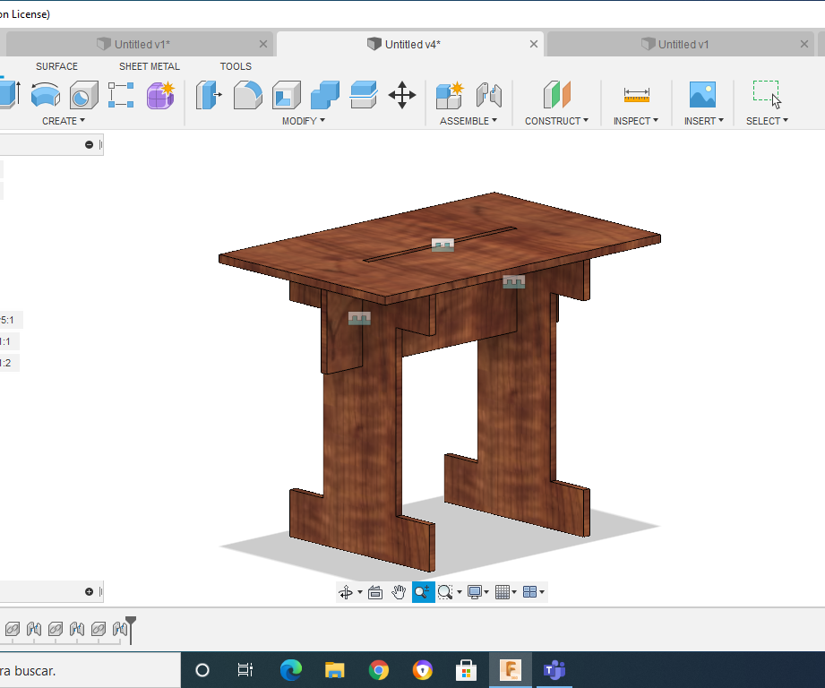Click the joint glyph on the left leg

359,318
